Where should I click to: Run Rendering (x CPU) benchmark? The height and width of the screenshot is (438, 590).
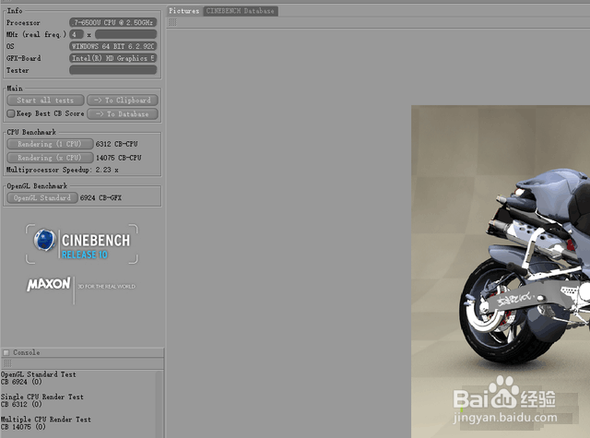click(x=50, y=158)
